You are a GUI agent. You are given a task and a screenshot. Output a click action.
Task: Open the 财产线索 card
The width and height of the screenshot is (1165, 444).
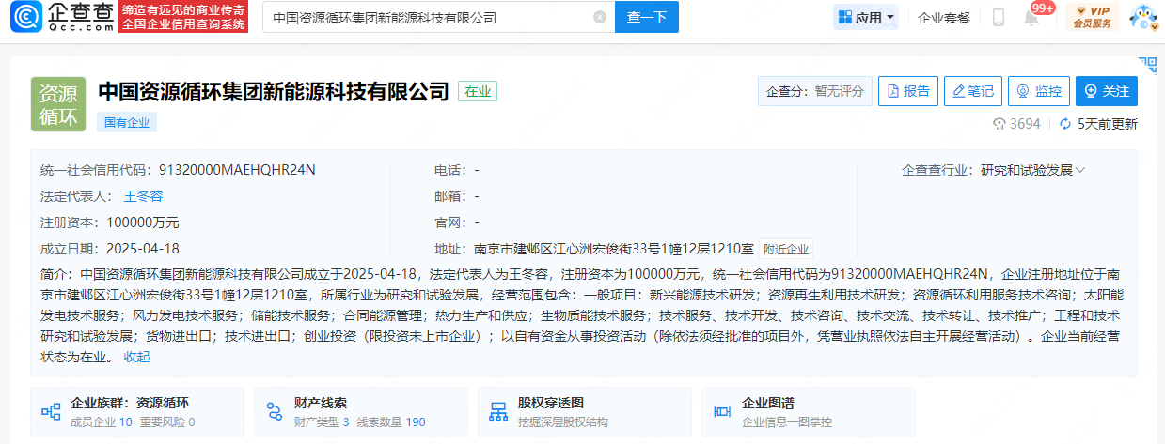tap(360, 412)
